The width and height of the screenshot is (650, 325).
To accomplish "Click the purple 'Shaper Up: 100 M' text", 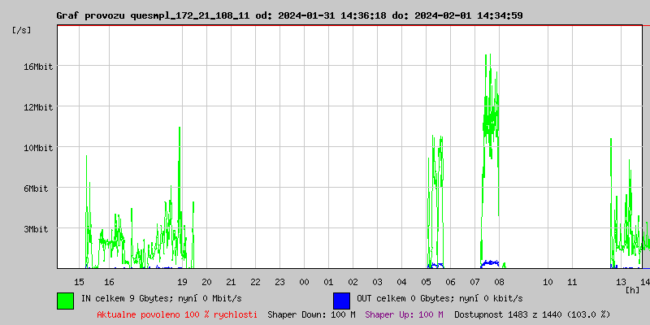I will [404, 314].
